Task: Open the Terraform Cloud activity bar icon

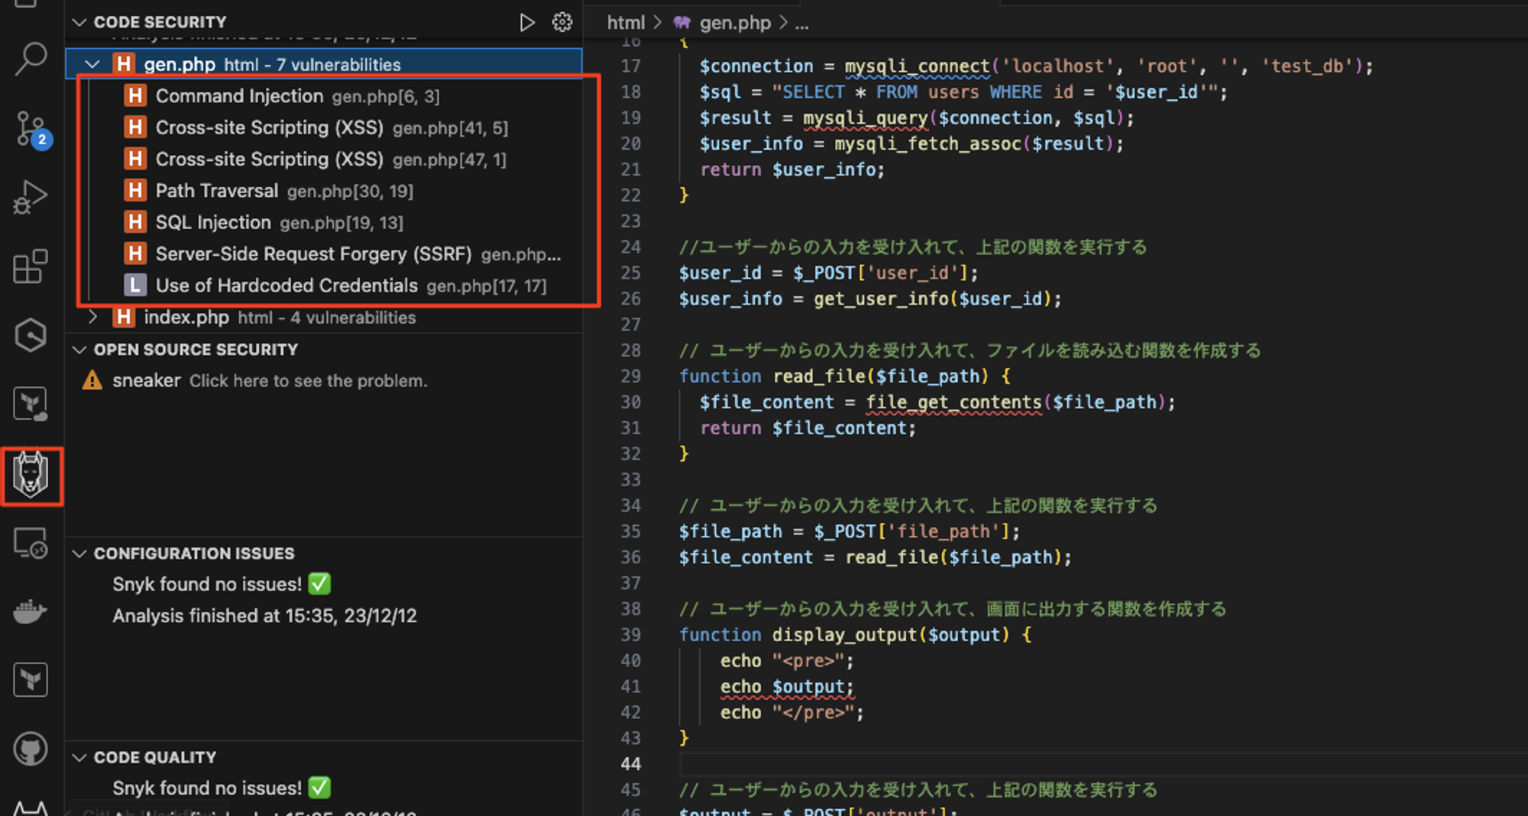Action: coord(31,404)
